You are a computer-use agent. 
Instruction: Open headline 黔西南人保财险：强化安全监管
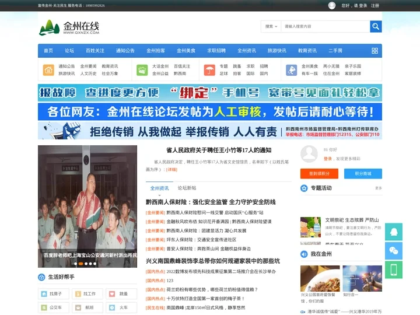(211, 202)
